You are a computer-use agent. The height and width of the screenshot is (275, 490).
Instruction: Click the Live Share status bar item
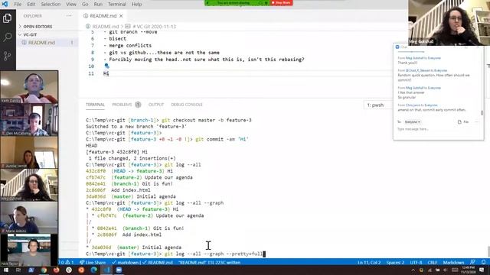click(93, 262)
